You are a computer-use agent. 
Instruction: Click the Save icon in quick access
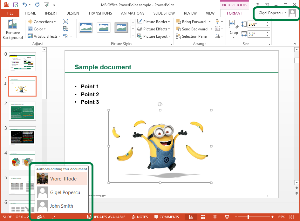point(16,4)
